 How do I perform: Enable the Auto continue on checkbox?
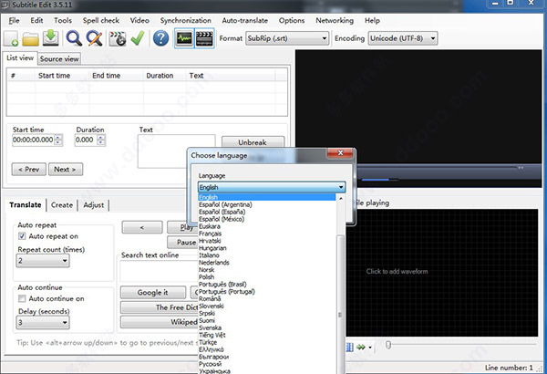23,298
